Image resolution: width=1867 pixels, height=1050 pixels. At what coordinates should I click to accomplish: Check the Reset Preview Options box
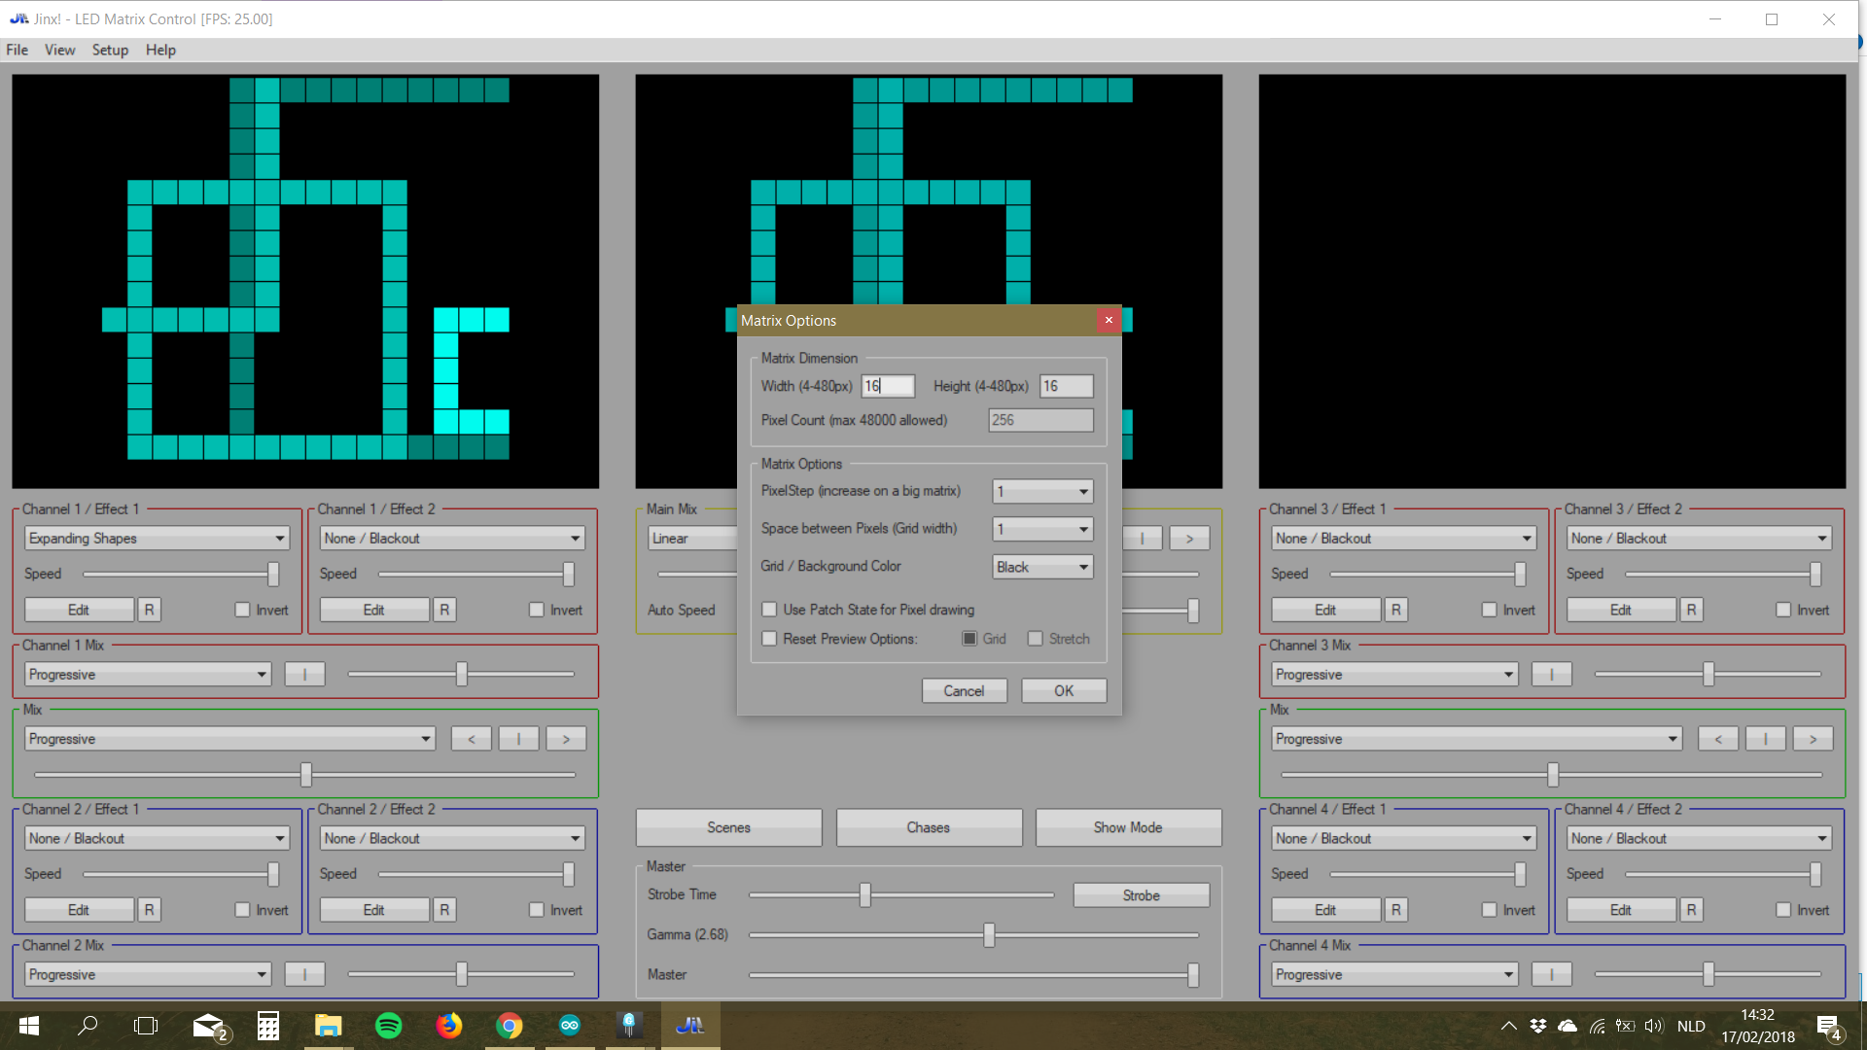(x=770, y=639)
